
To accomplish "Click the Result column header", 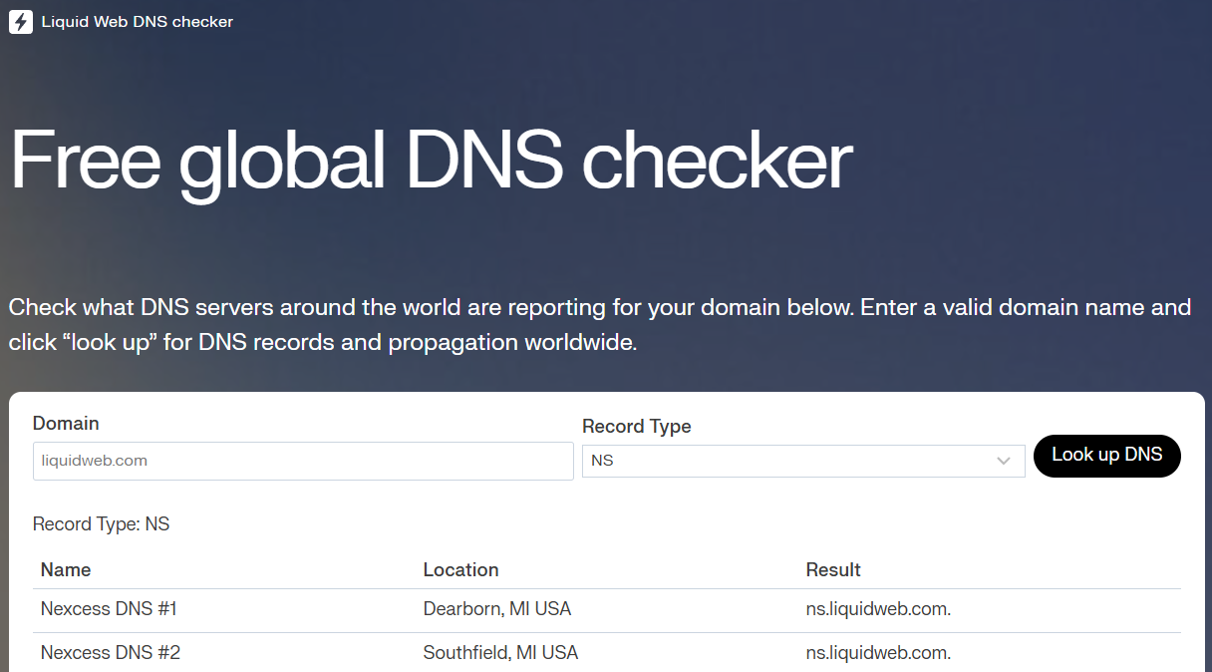I will 833,569.
